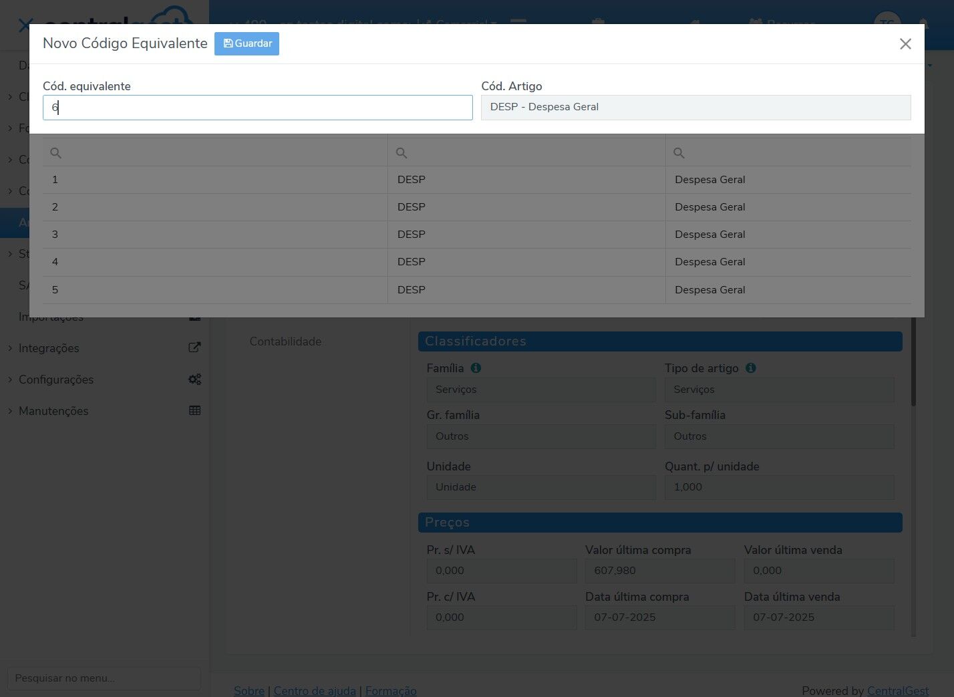Screen dimensions: 954x697
Task: Click the search filter above the code number column
Action: pos(215,153)
